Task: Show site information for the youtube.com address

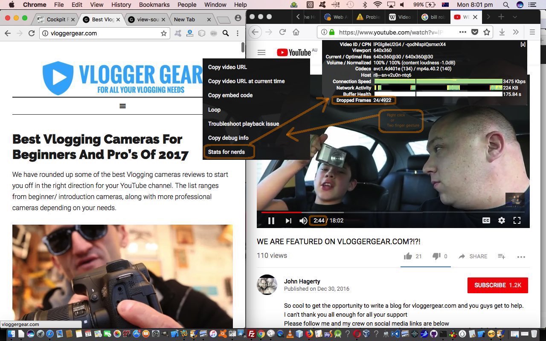Action: click(x=324, y=32)
